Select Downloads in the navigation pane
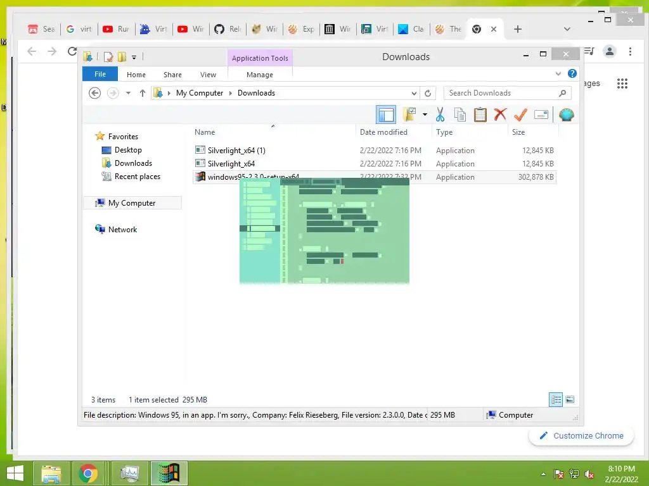 point(133,163)
